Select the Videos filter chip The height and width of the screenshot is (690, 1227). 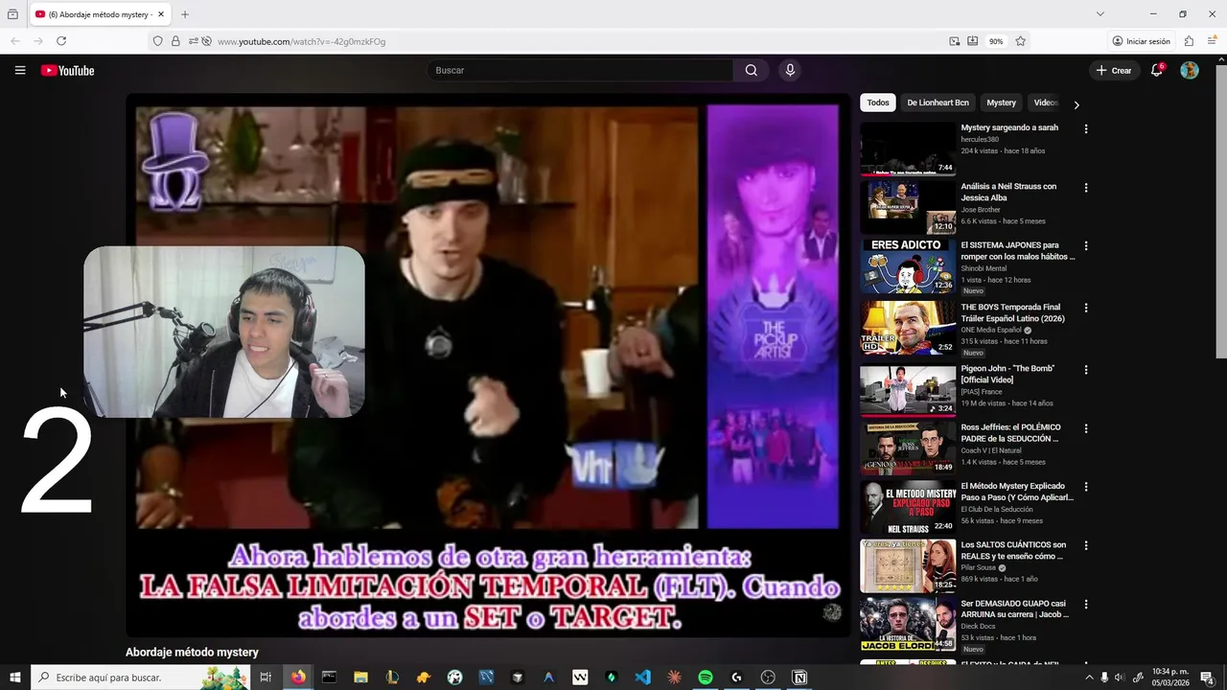1046,103
